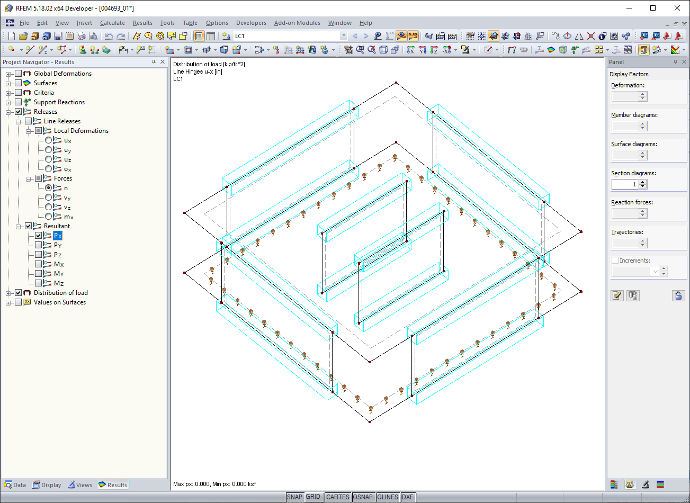690x503 pixels.
Task: Click the Open file folder icon
Action: pyautogui.click(x=23, y=36)
